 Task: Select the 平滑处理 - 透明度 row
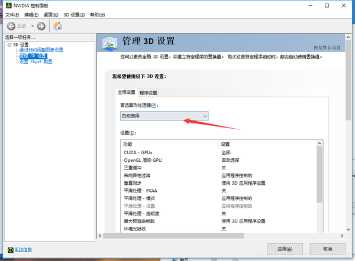pos(218,214)
